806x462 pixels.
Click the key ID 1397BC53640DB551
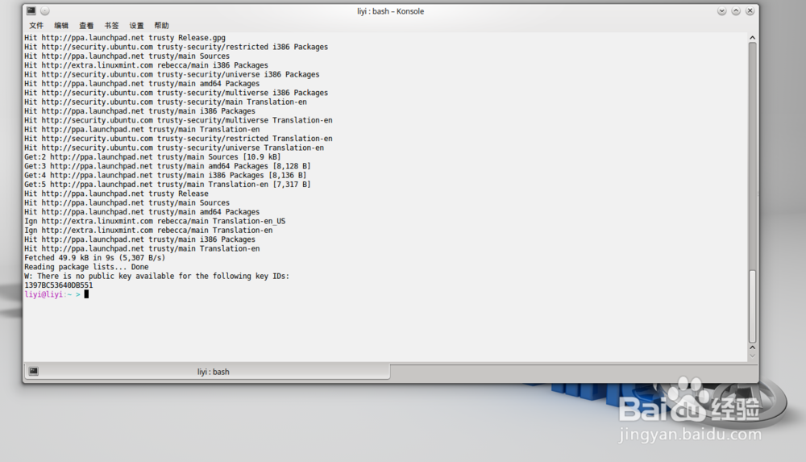[x=59, y=285]
